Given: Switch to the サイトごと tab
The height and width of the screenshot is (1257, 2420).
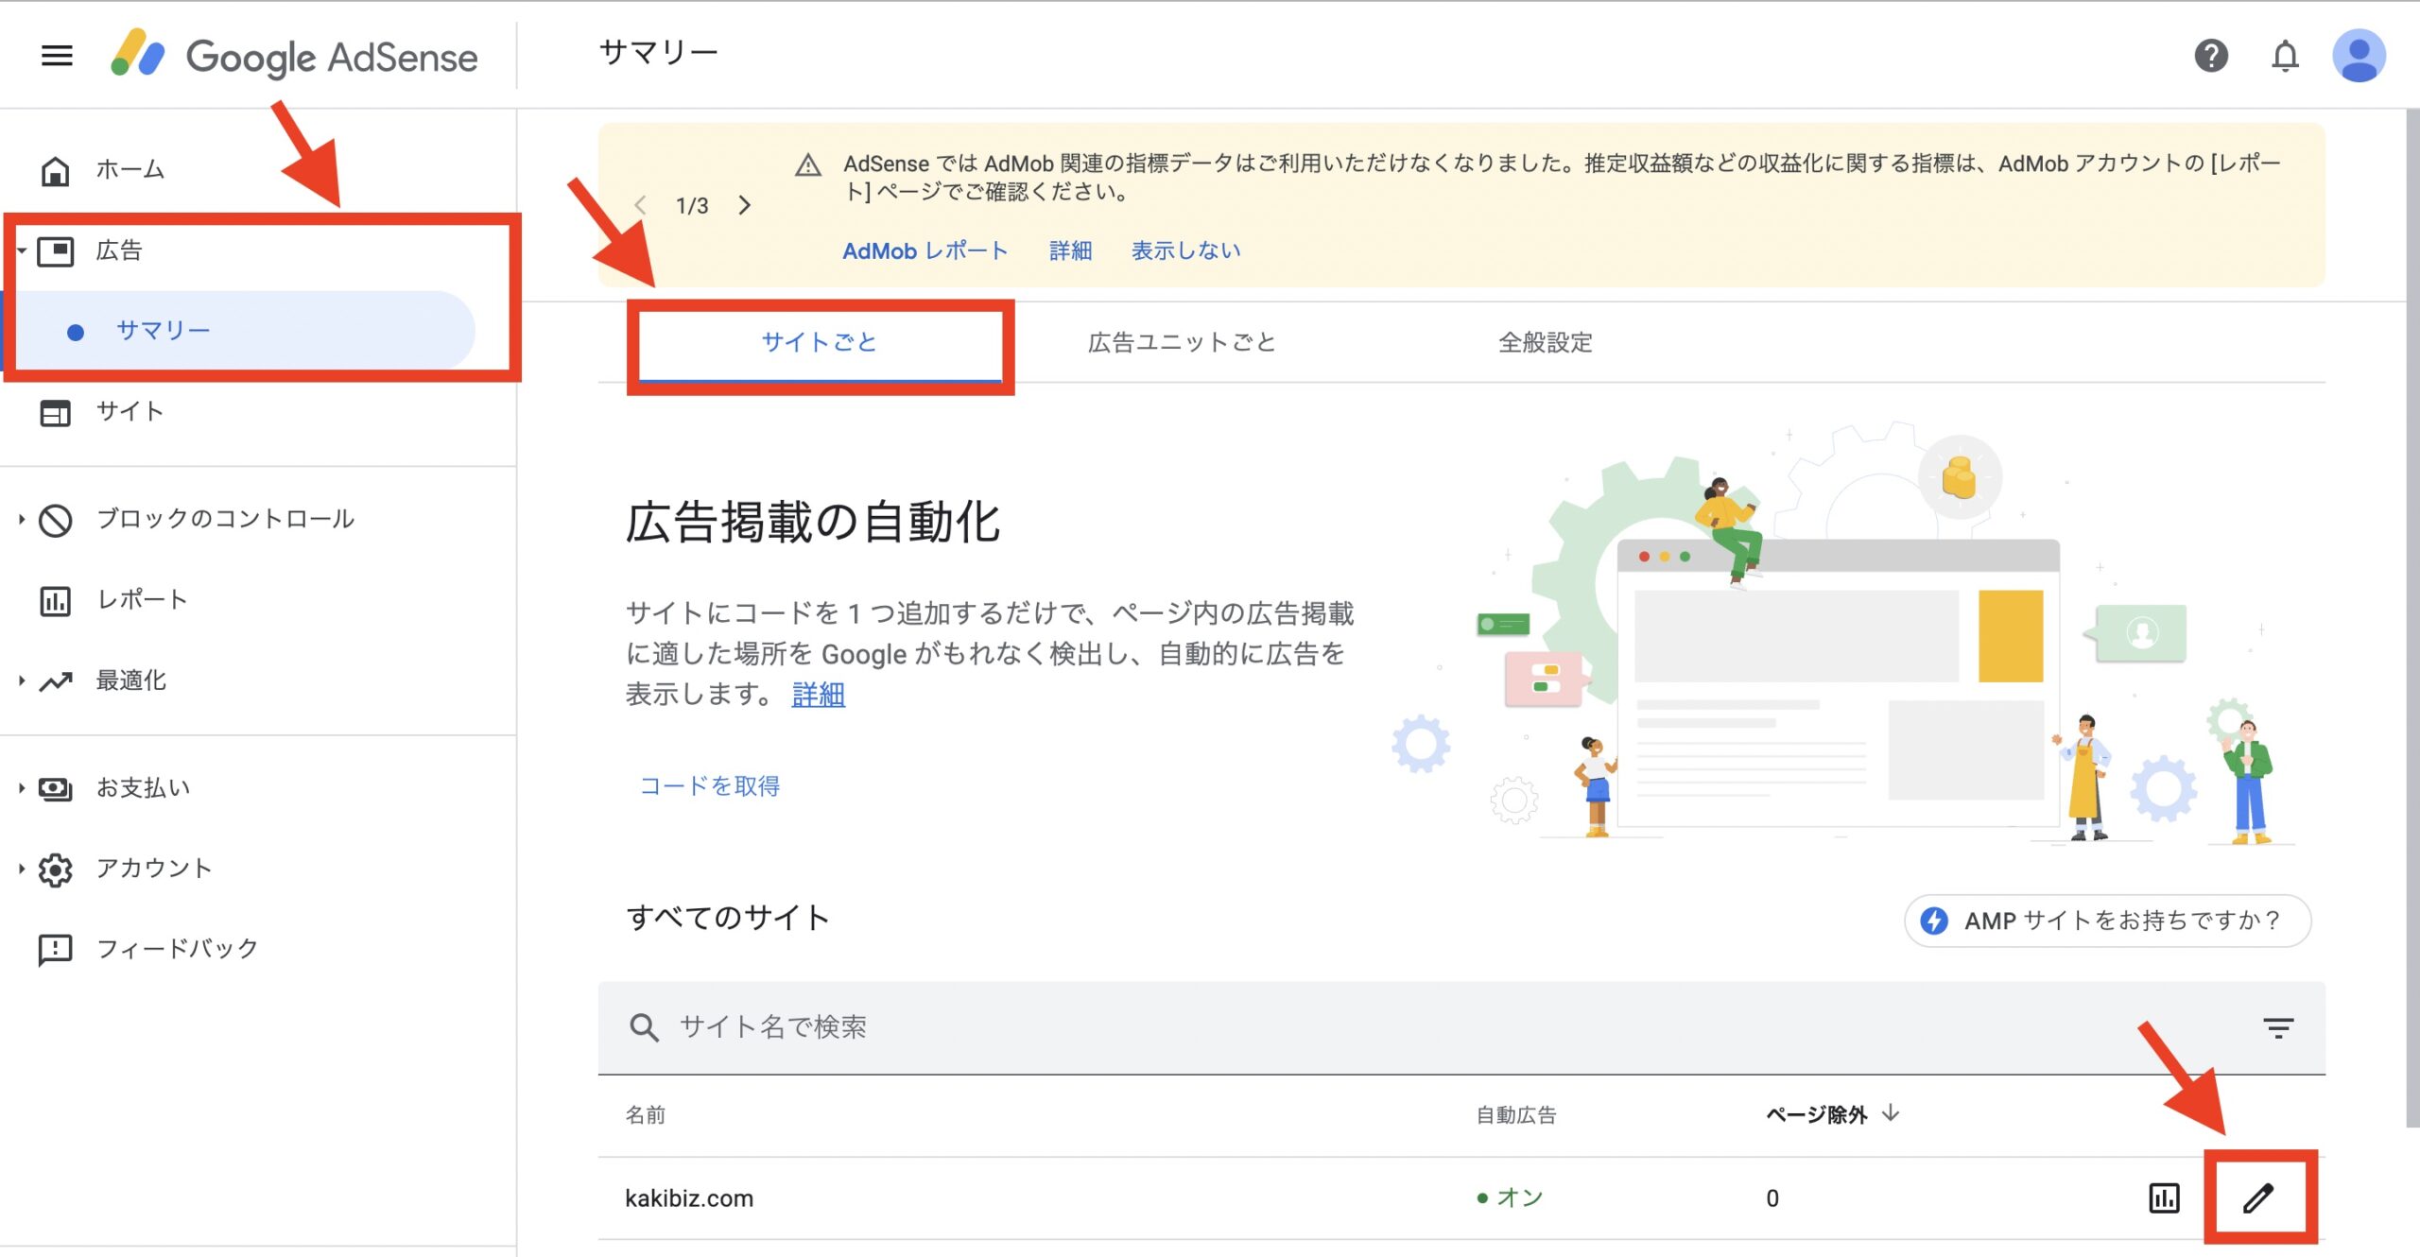Looking at the screenshot, I should point(820,342).
